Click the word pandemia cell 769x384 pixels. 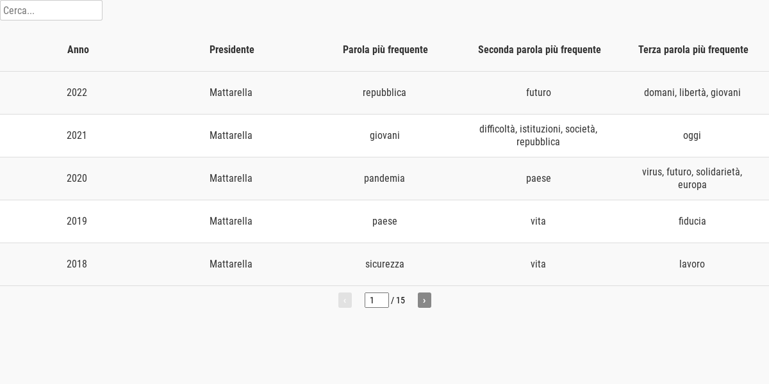click(384, 179)
